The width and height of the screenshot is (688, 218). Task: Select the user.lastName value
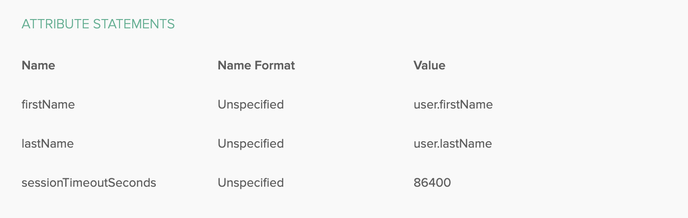pyautogui.click(x=453, y=144)
